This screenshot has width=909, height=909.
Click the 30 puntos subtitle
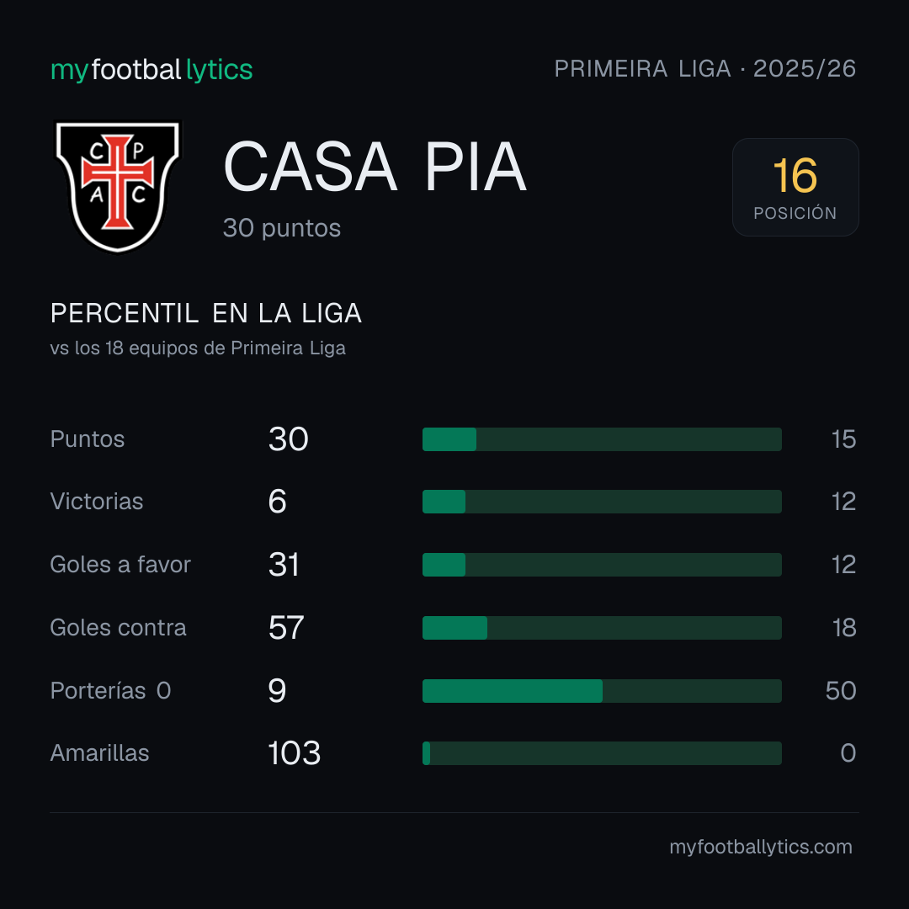282,228
